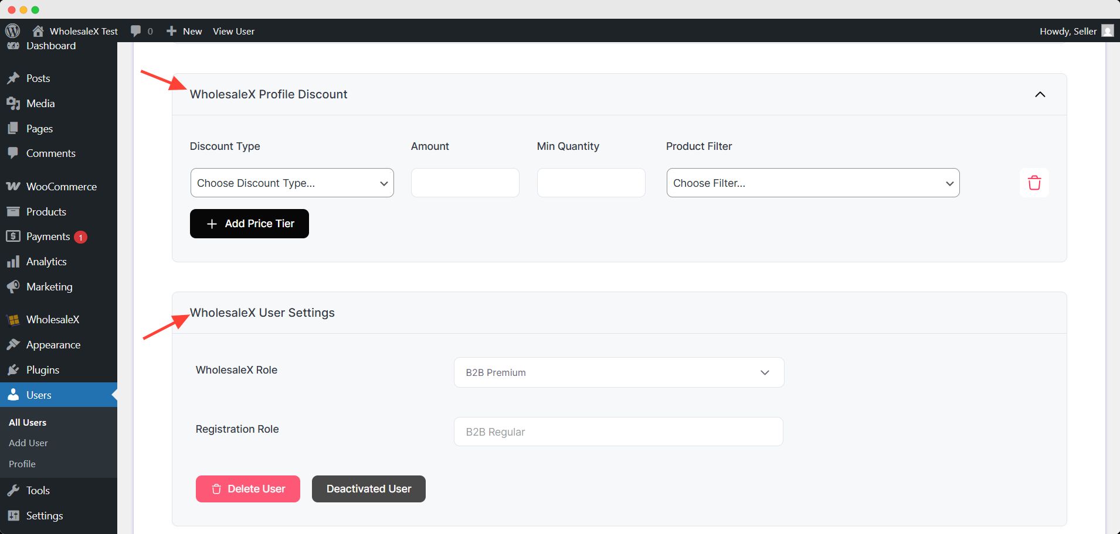Image resolution: width=1120 pixels, height=534 pixels.
Task: Click the Appearance brush icon
Action: pos(13,344)
